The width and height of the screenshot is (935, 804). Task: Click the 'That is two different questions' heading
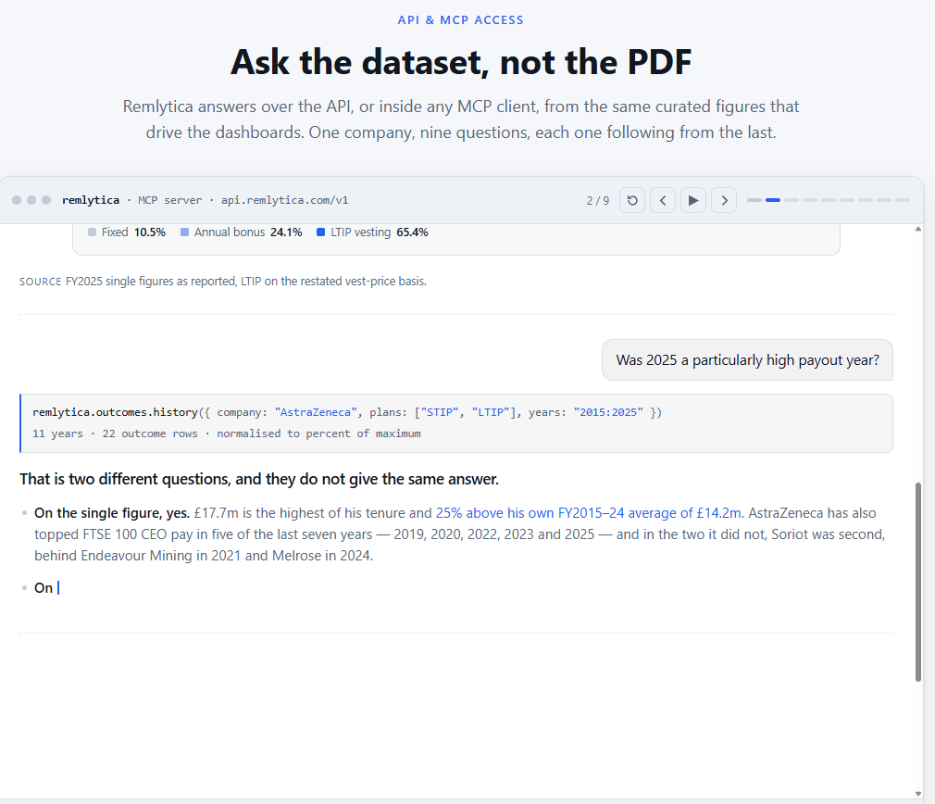(x=259, y=479)
